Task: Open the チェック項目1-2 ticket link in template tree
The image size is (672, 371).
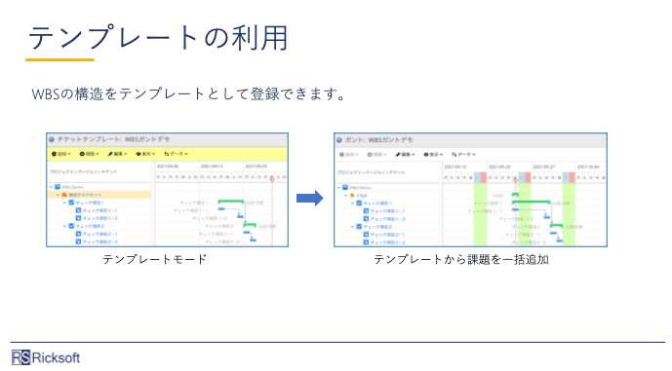Action: pyautogui.click(x=99, y=218)
